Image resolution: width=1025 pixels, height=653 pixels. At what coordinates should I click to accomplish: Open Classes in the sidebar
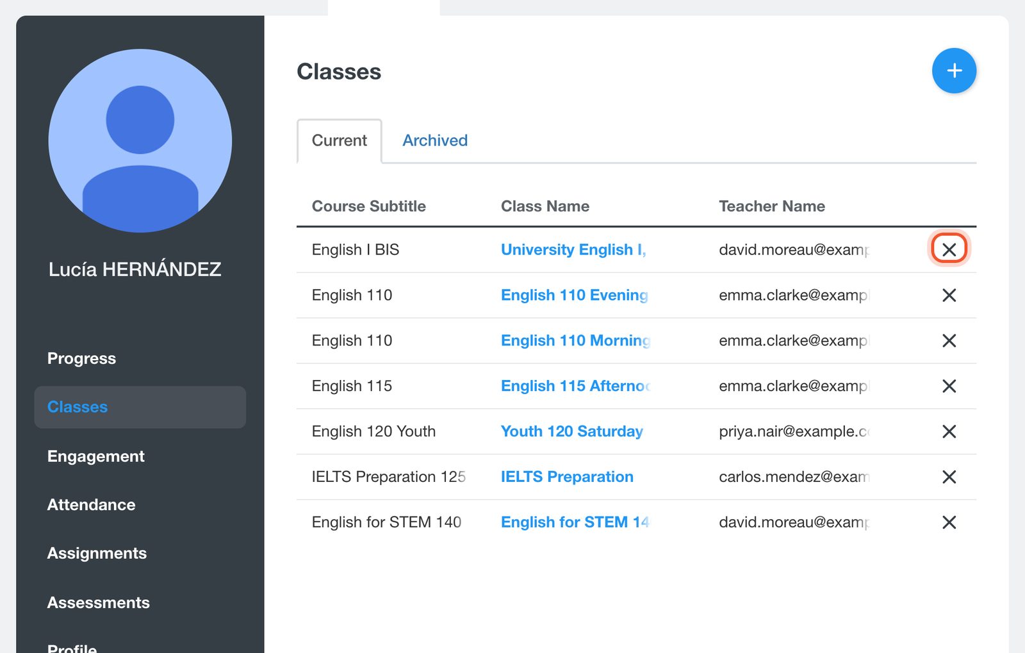140,407
